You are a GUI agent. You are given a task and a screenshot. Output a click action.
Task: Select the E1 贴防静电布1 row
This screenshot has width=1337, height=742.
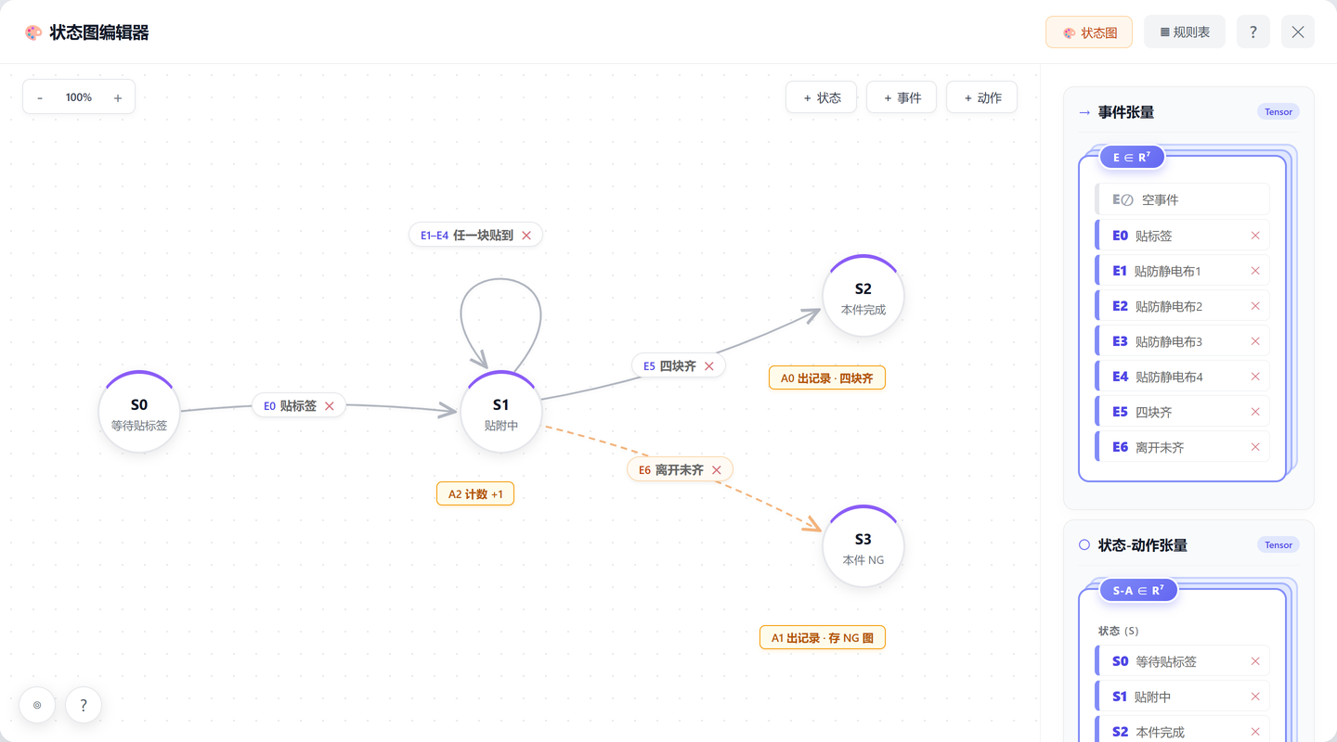[1182, 271]
